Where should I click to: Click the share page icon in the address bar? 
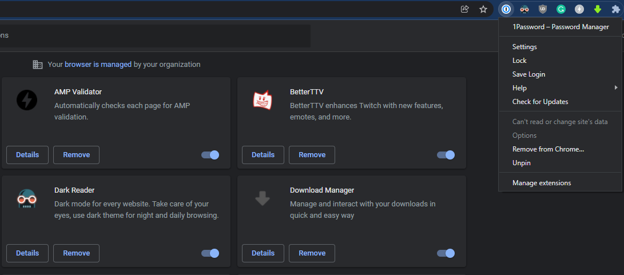point(465,9)
